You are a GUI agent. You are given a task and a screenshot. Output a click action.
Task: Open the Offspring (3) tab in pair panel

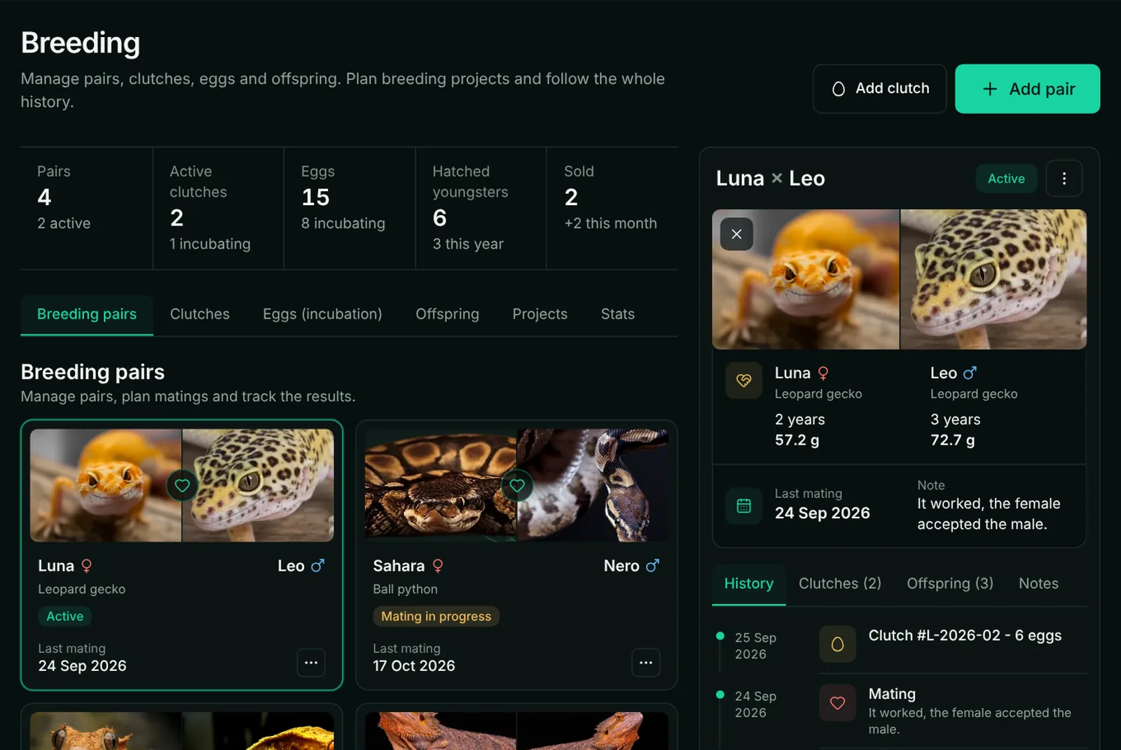click(950, 584)
